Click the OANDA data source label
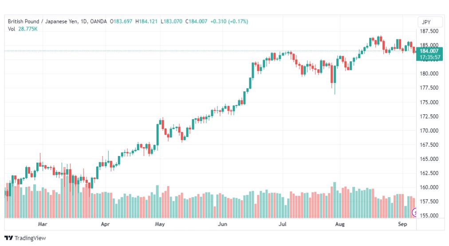Screen dimensions: 449x246 98,21
